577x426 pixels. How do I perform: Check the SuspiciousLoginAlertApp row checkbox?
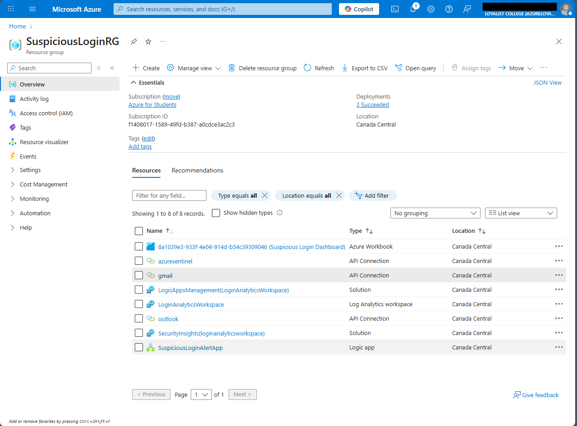139,347
